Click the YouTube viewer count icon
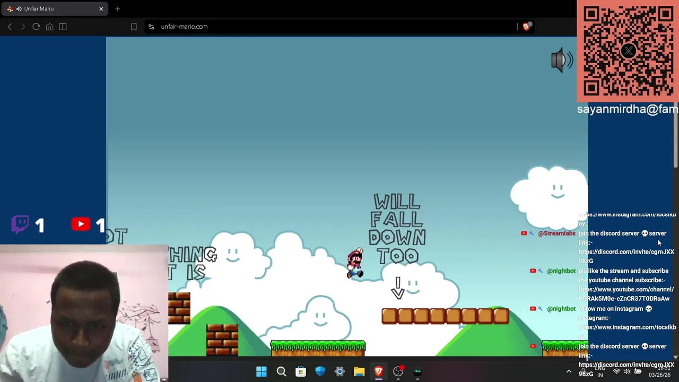 click(81, 224)
